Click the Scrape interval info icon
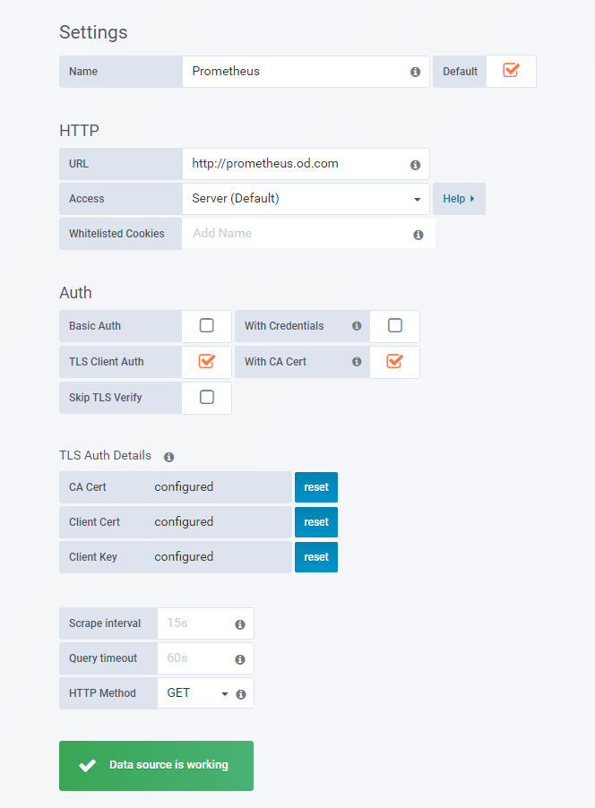The height and width of the screenshot is (808, 595). (240, 624)
